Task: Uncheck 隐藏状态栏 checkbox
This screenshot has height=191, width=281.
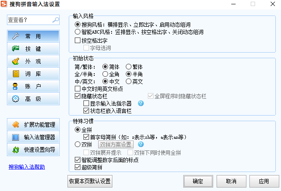Action: [x=77, y=96]
